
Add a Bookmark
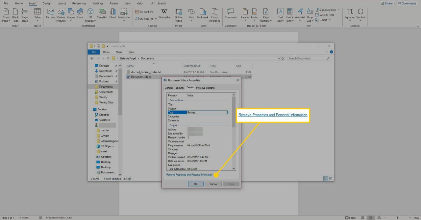coord(202,13)
